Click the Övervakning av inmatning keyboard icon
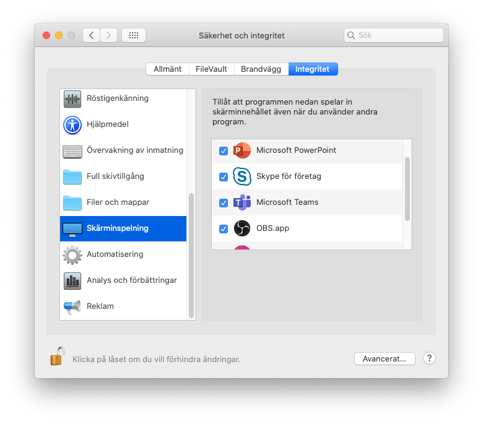This screenshot has height=424, width=483. 72,150
